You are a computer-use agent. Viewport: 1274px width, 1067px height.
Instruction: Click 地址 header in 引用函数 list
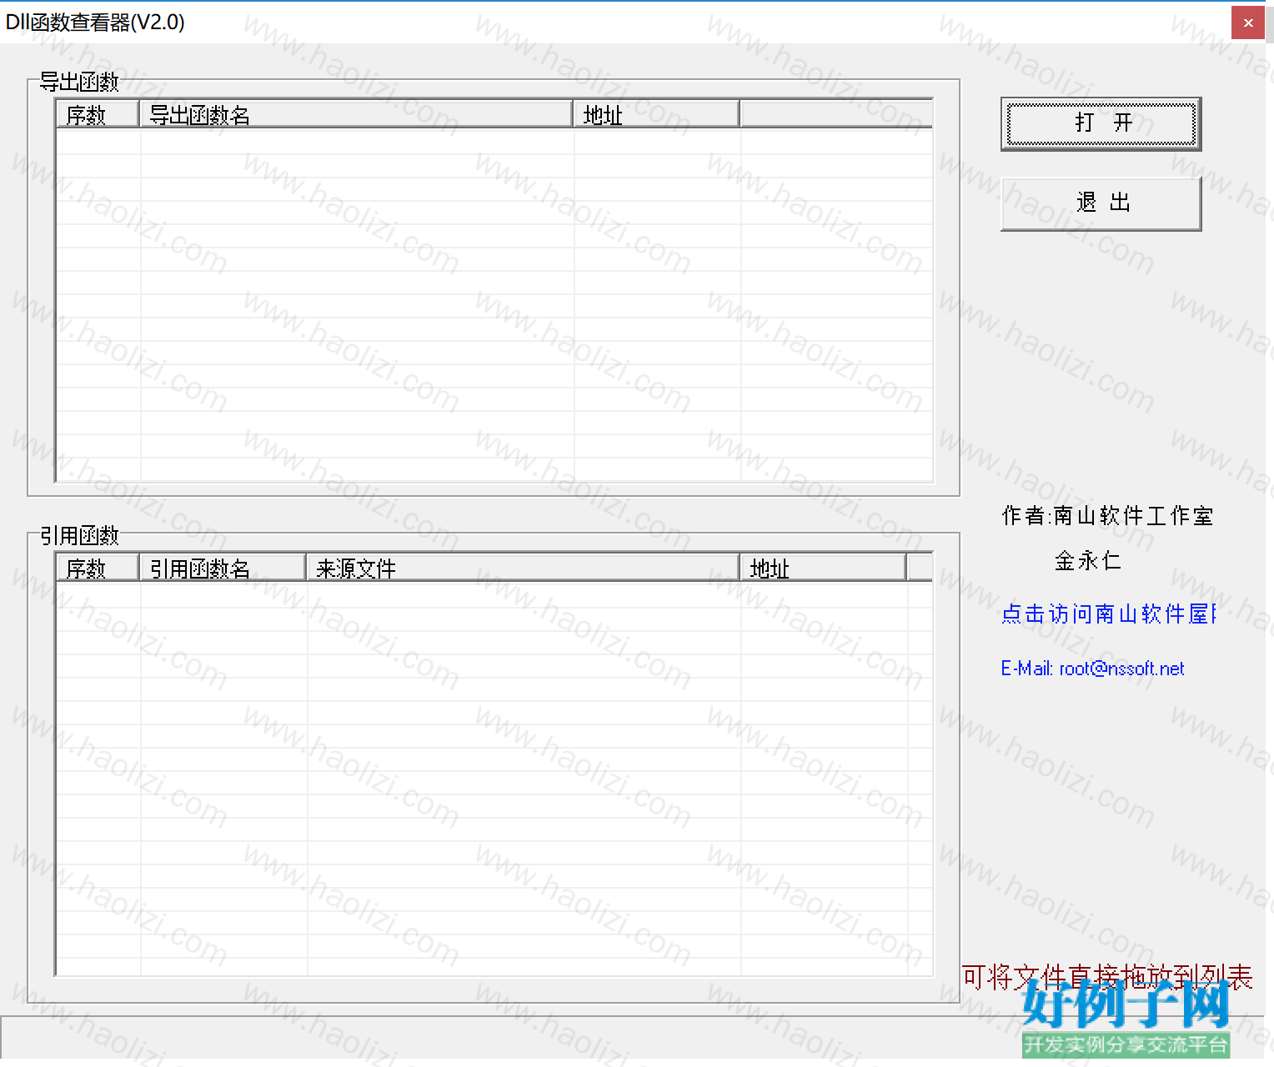point(823,568)
